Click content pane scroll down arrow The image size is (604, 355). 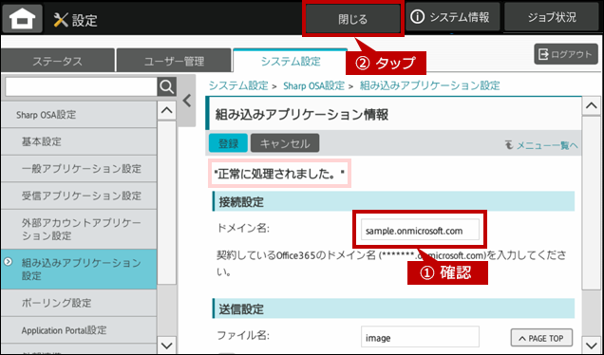coord(592,345)
